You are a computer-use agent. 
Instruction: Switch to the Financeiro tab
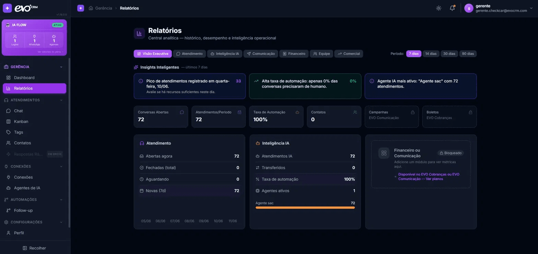(x=294, y=54)
